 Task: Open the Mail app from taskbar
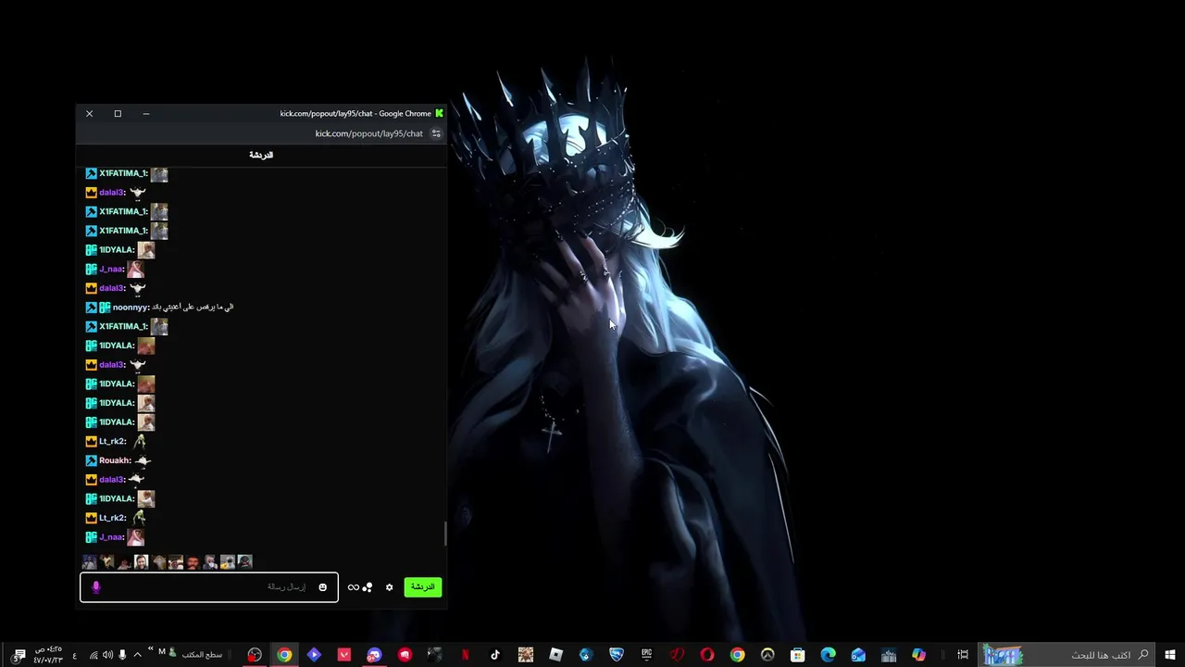(858, 655)
